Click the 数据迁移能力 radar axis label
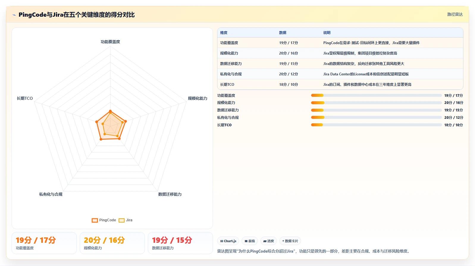 coord(170,194)
